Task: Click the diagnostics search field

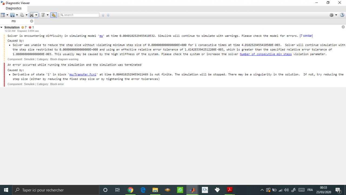Action: 79,15
